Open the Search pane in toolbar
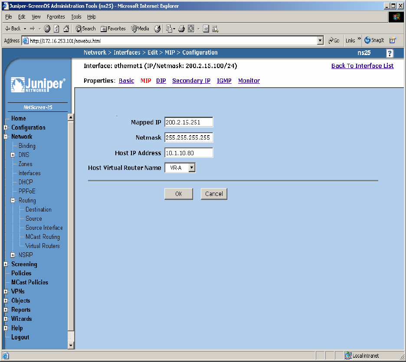406x362 pixels. (85, 29)
